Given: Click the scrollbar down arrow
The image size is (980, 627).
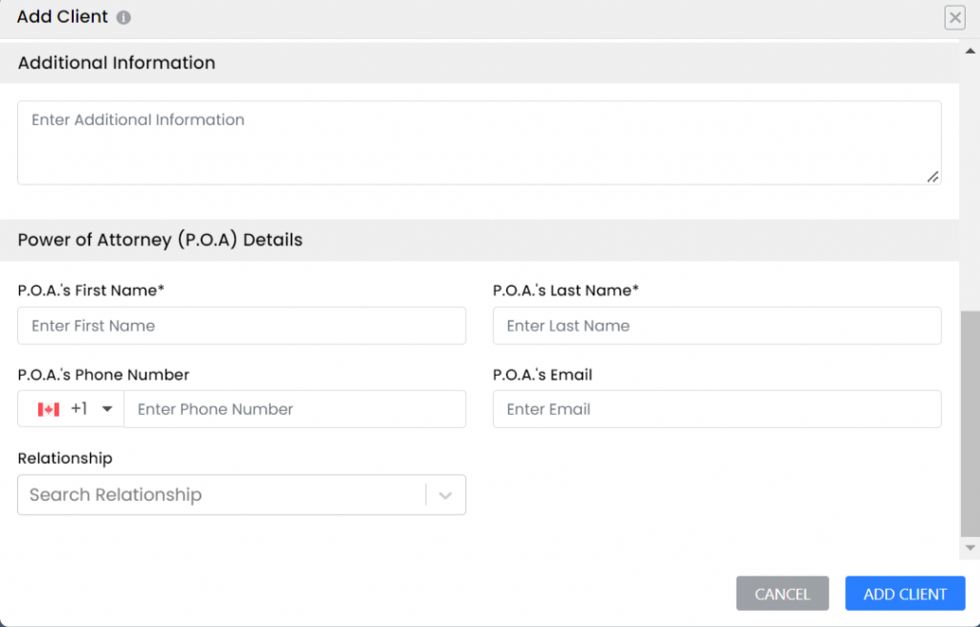Looking at the screenshot, I should tap(969, 547).
